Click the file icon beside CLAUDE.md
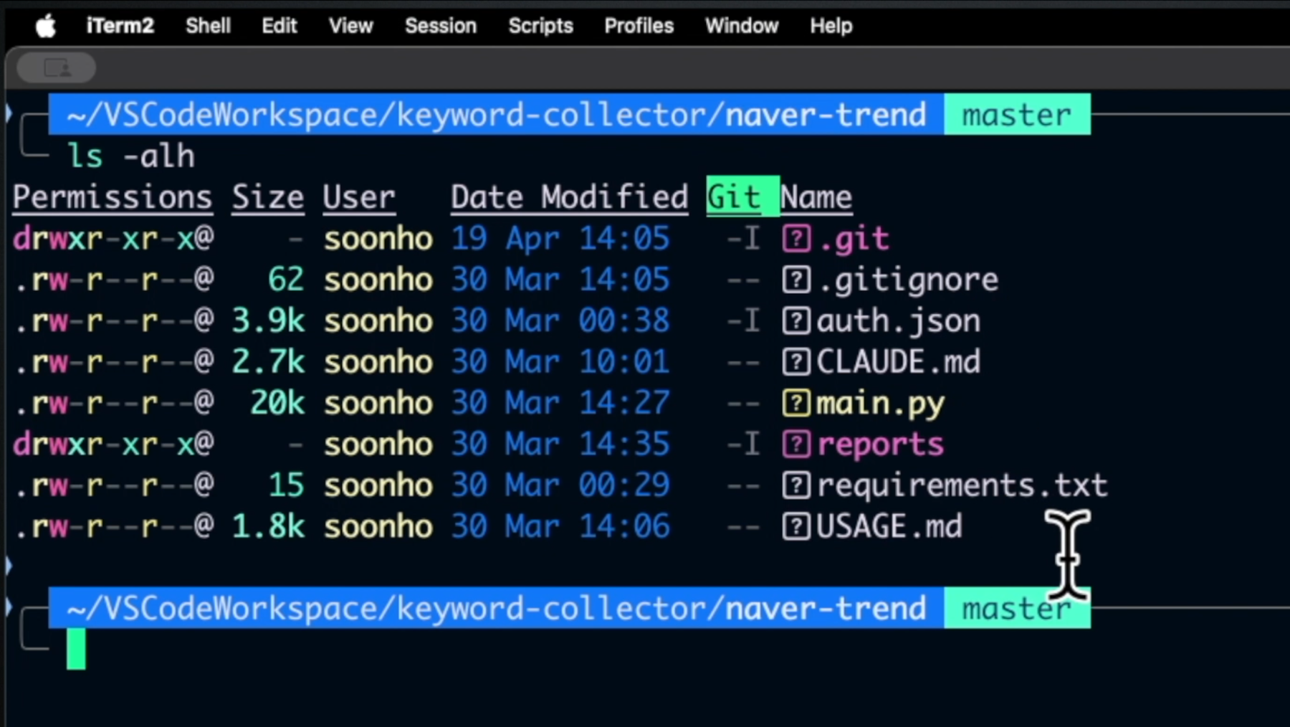The image size is (1290, 727). (x=796, y=362)
